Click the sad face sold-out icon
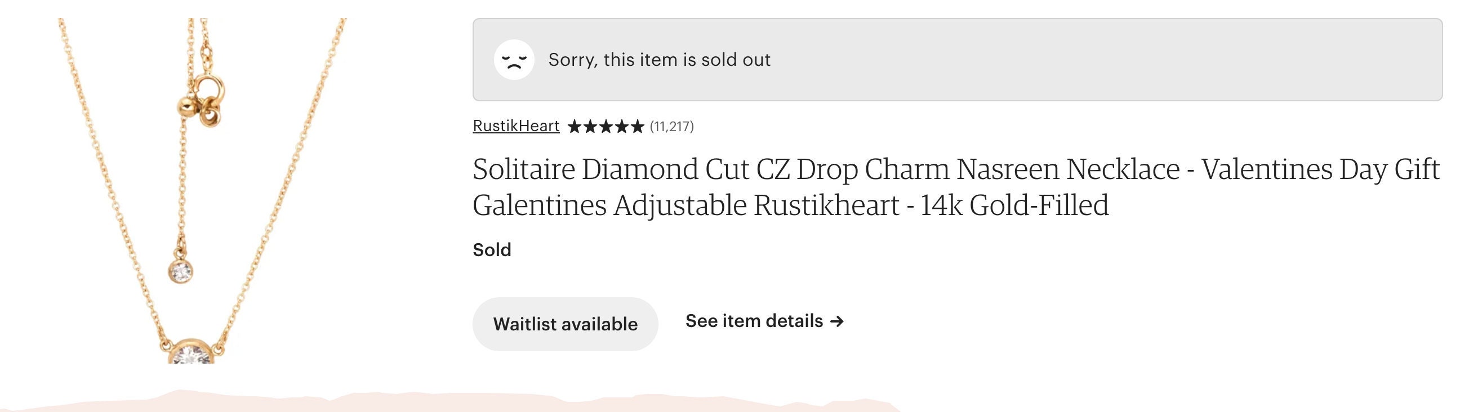1460x412 pixels. coord(514,60)
